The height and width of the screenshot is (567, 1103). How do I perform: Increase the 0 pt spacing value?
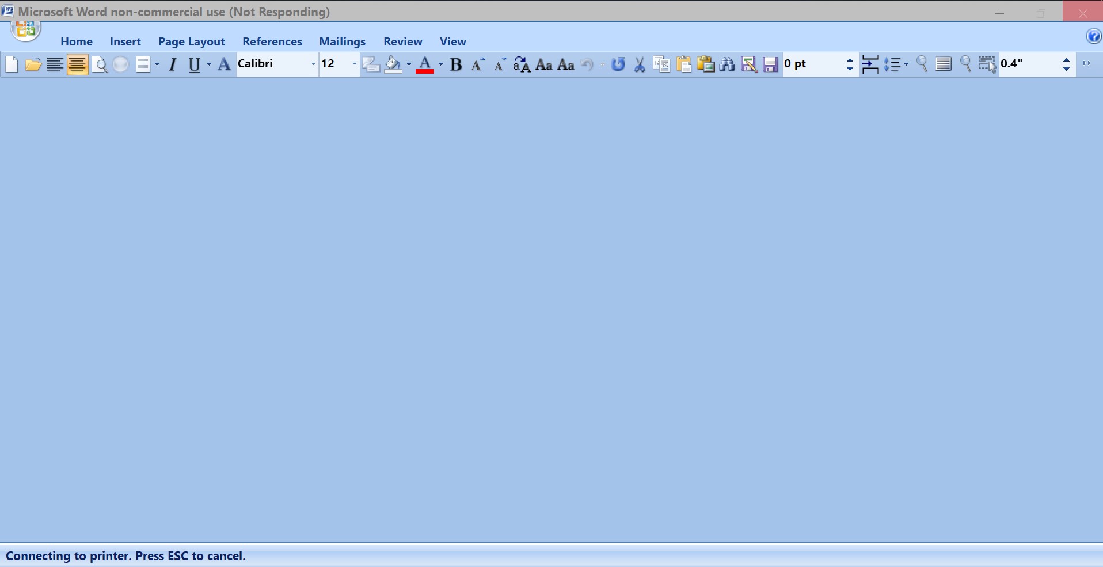pos(850,59)
